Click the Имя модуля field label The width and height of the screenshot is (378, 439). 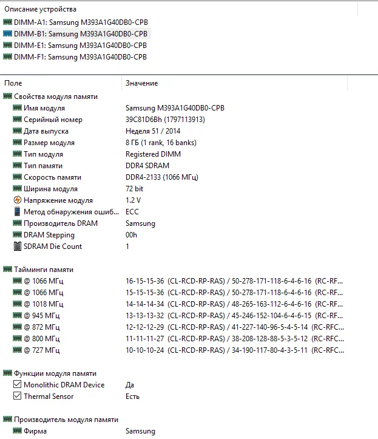coord(44,108)
